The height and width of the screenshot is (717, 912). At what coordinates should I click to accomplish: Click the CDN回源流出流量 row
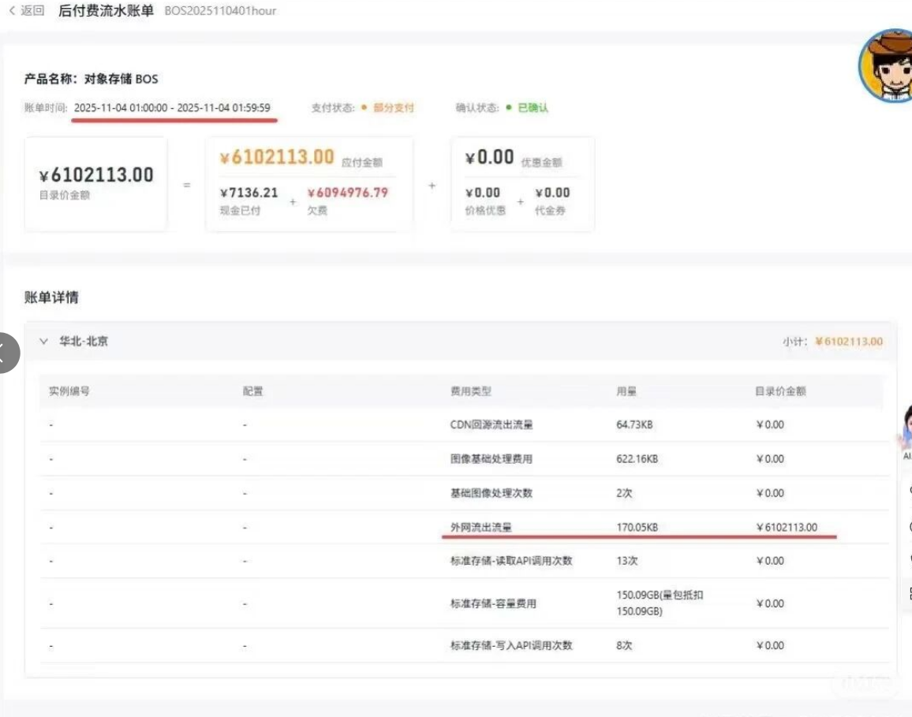point(464,425)
